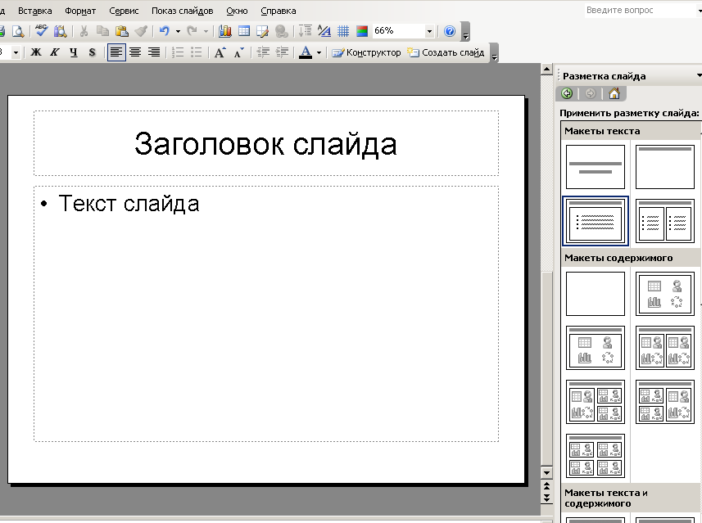Open the Показ слайдов menu
702x523 pixels.
coord(182,11)
